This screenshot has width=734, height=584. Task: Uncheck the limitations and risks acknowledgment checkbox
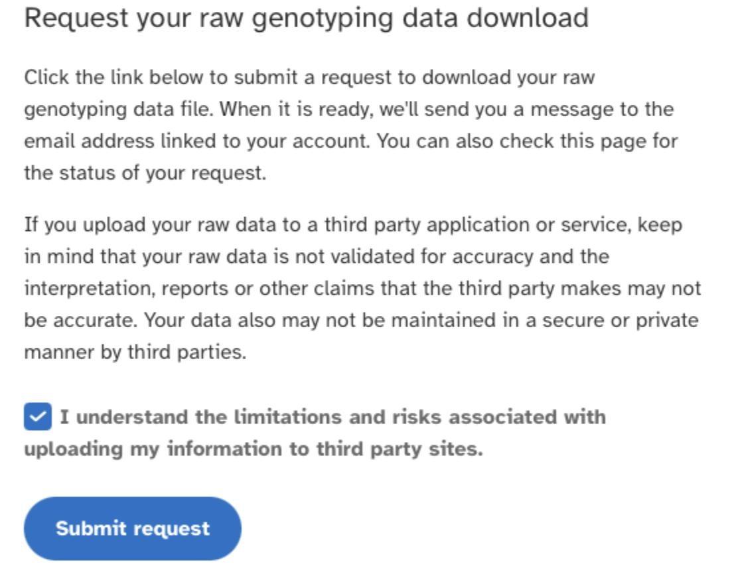tap(37, 417)
